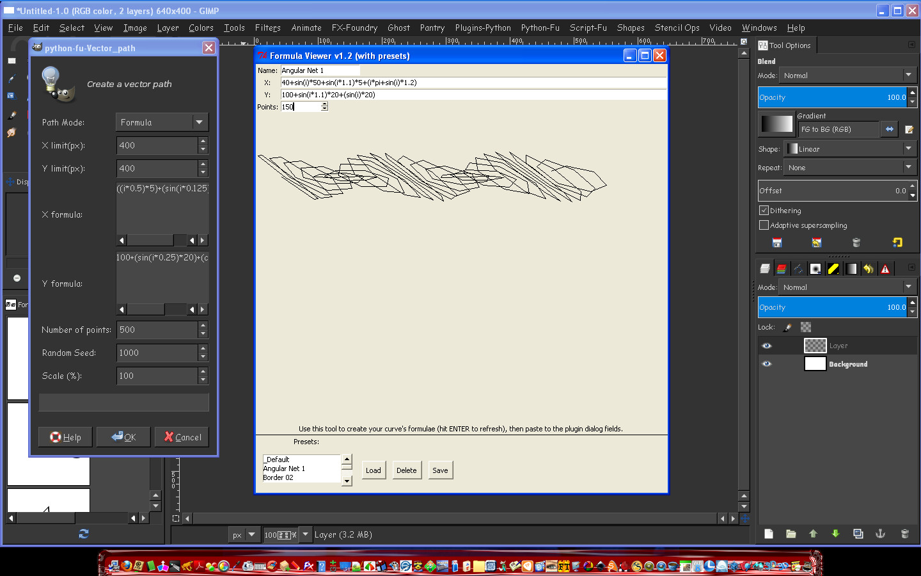Load the selected preset in Formula Viewer
Screen dimensions: 921x576
(374, 470)
